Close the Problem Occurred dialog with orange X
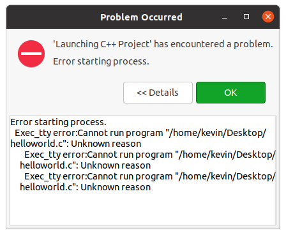 tap(268, 17)
